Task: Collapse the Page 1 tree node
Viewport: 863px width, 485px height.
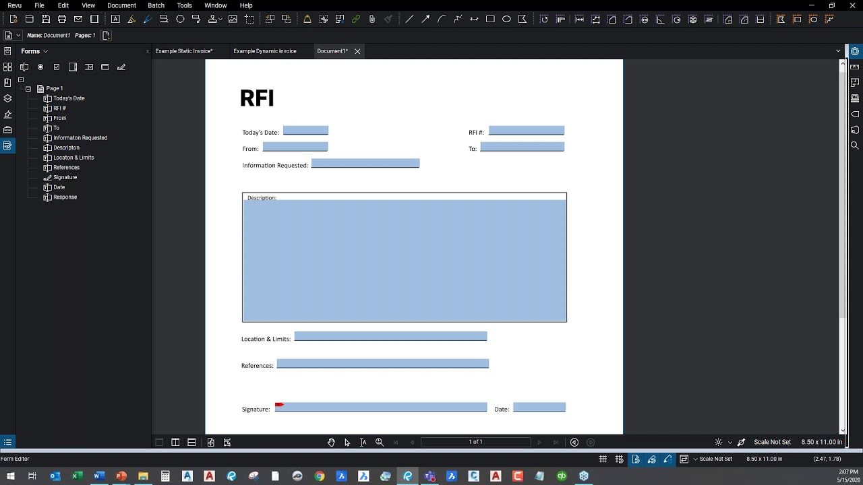Action: [28, 89]
